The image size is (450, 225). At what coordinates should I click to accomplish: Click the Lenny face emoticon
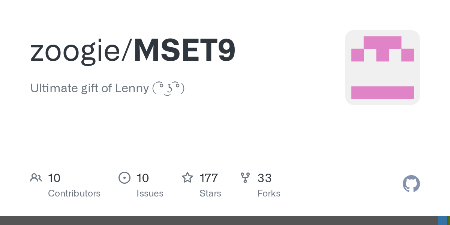click(168, 88)
